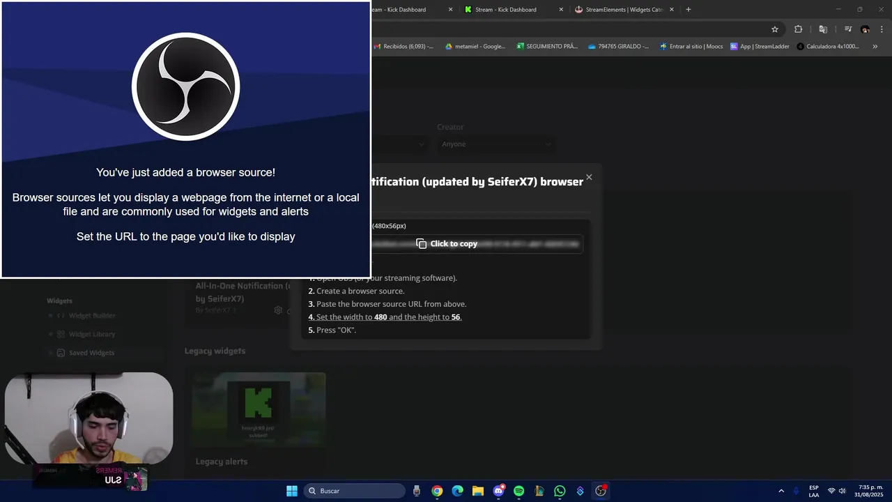Screen dimensions: 892x502
Task: Click the Buscar taskbar search box
Action: 355,491
